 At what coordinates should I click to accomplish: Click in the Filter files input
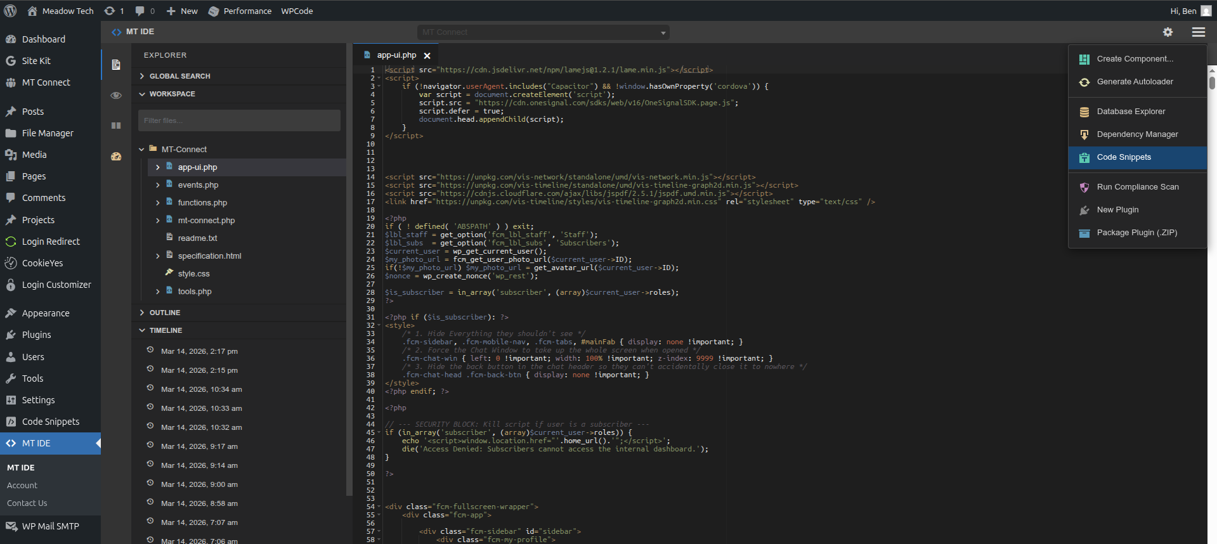[x=239, y=120]
